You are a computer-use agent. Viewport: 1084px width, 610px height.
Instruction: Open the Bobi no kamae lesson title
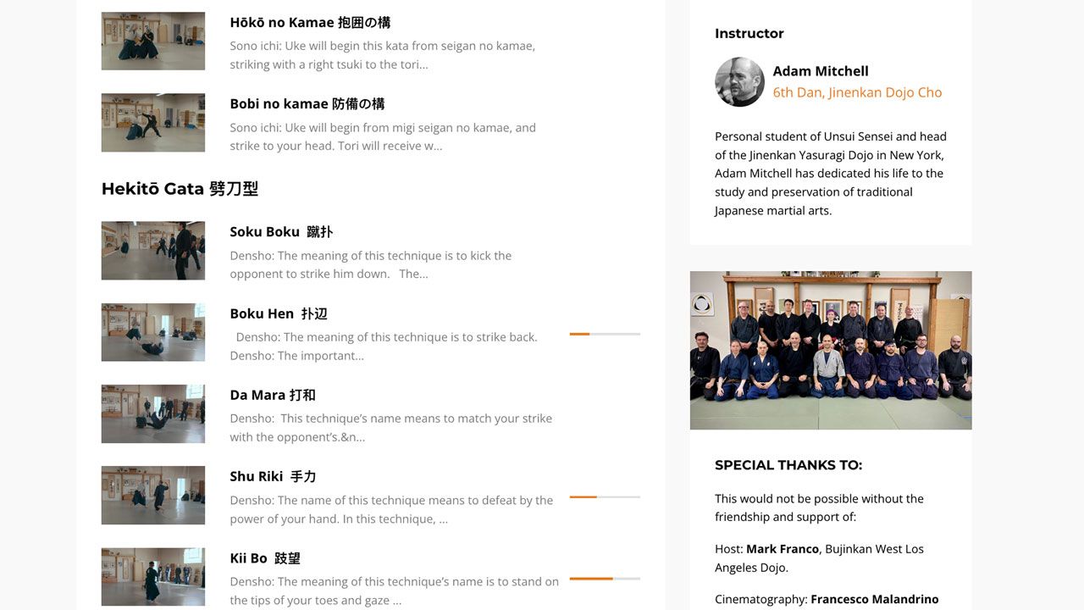(x=307, y=104)
